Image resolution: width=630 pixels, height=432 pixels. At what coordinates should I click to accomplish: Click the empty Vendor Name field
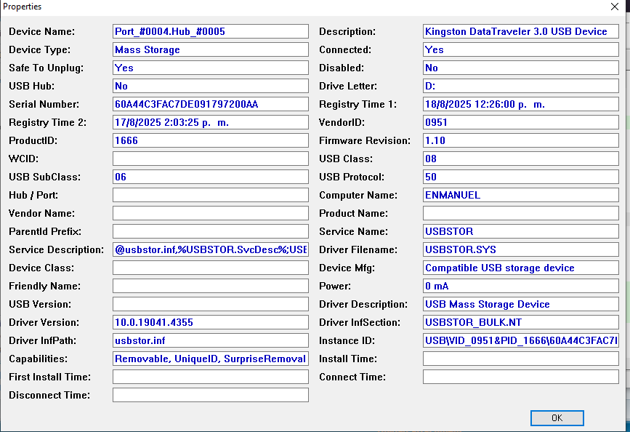(211, 213)
